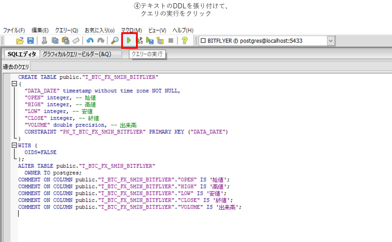Open help with the question mark icon
The width and height of the screenshot is (392, 242).
(x=185, y=41)
